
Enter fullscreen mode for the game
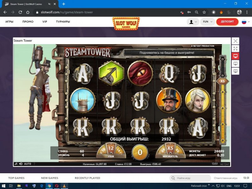coord(235,49)
